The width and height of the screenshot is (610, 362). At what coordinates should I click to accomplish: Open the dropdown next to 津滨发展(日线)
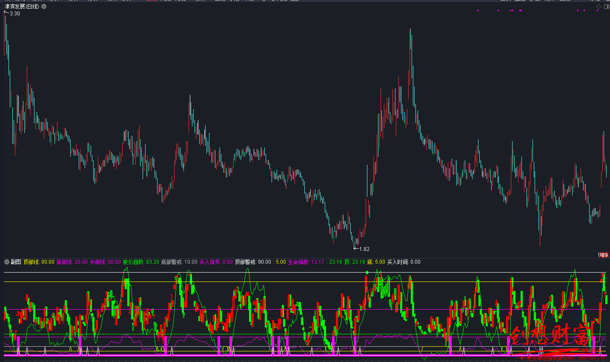click(x=44, y=7)
